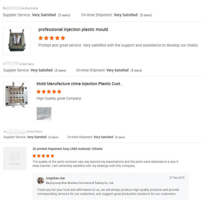Click the five-star rating of injection plastic mould
Viewport: 202px width, 202px height.
tap(52, 38)
